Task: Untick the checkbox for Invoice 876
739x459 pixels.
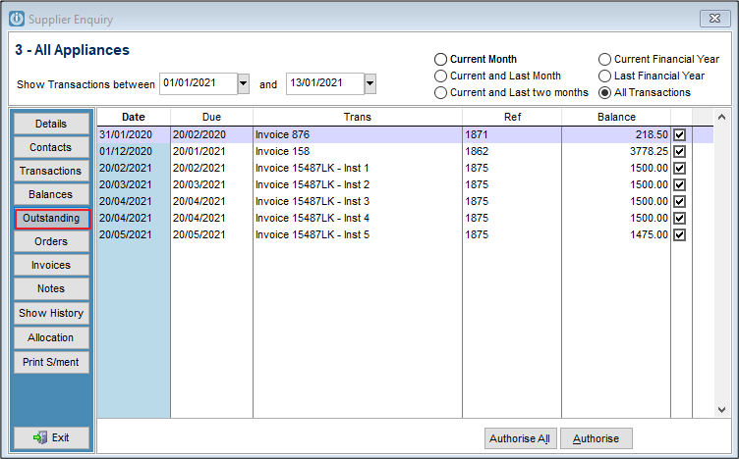Action: [x=679, y=134]
